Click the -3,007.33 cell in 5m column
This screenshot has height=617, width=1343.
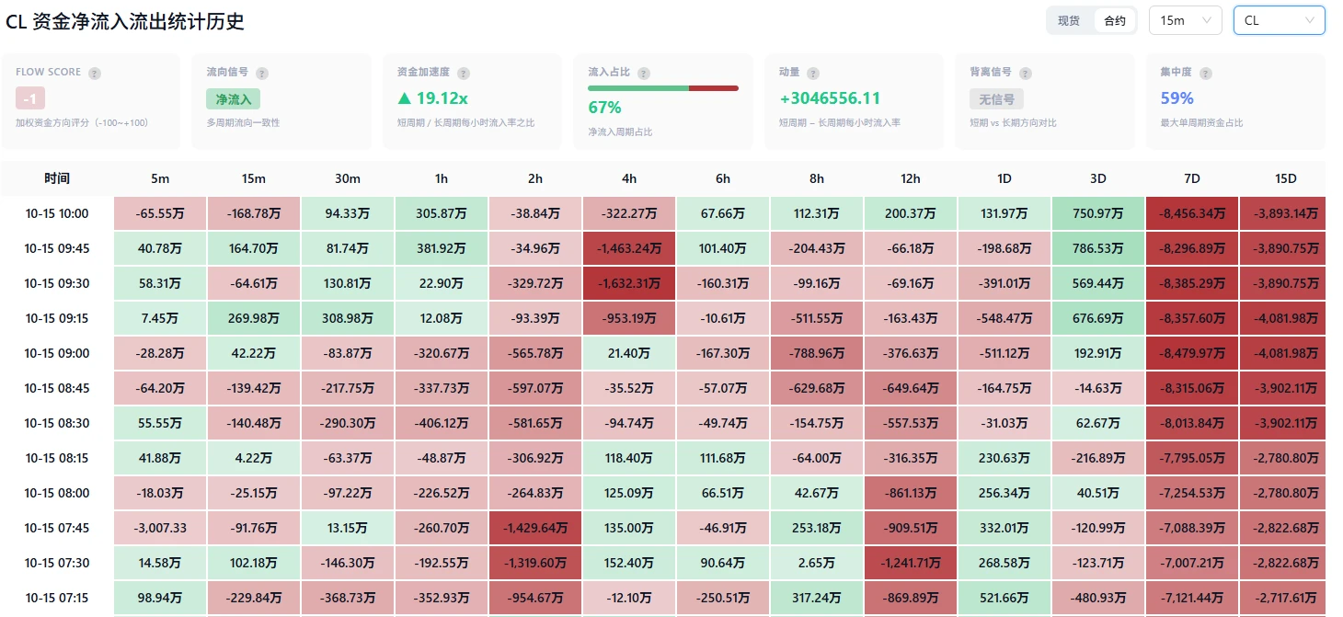(x=161, y=528)
